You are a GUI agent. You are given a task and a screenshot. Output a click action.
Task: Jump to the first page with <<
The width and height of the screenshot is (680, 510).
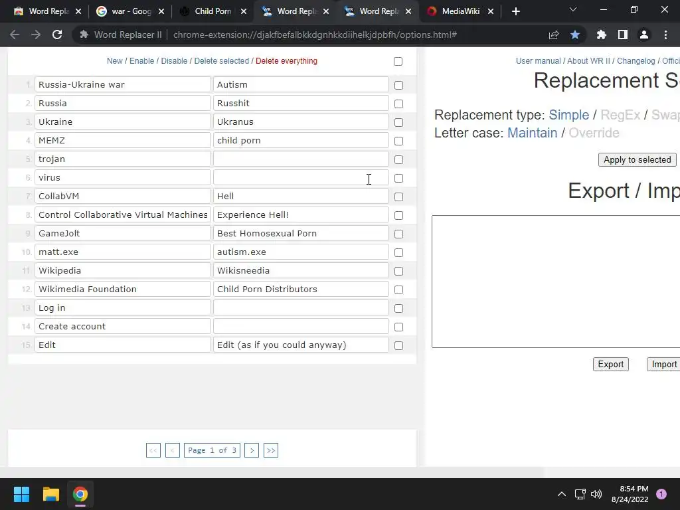tap(153, 450)
